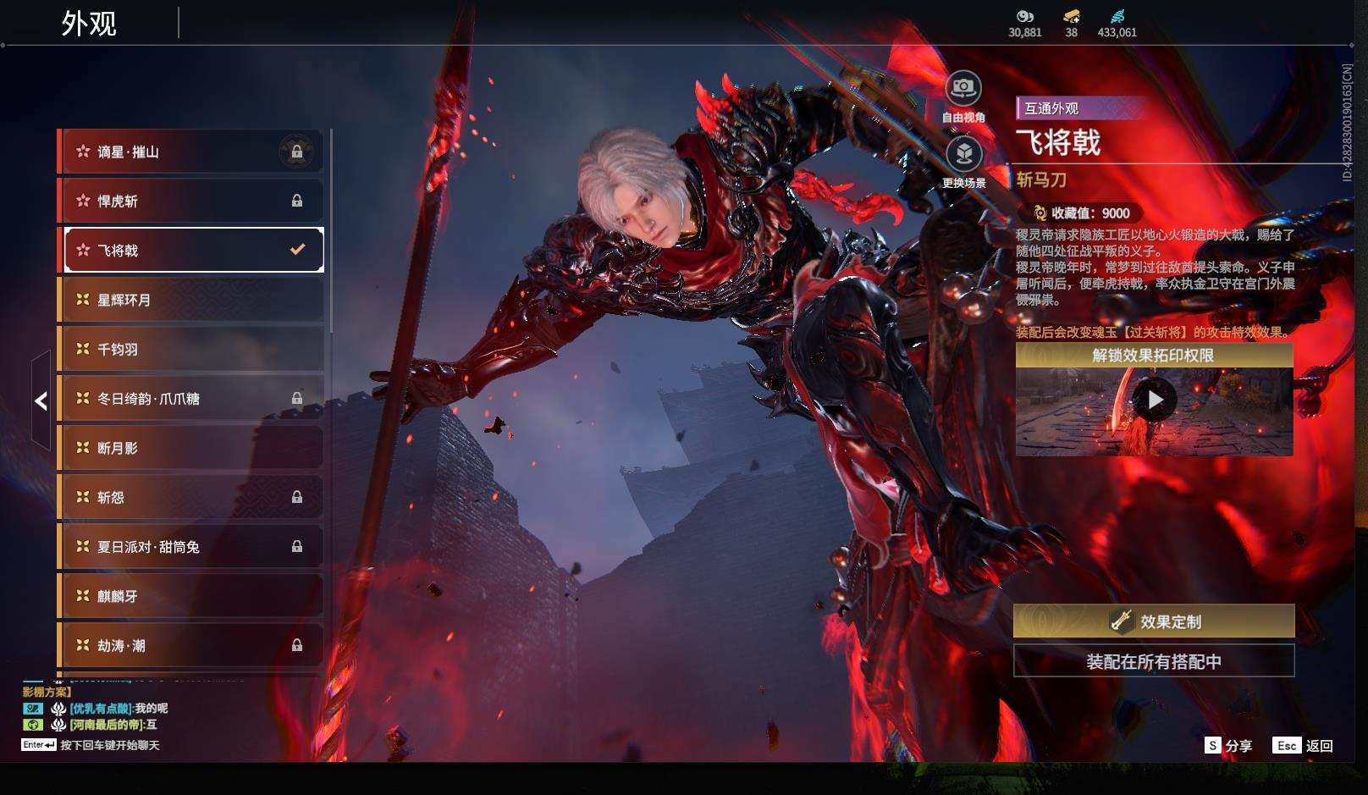Click the star rarity icon beside 飞将戟

pos(83,250)
